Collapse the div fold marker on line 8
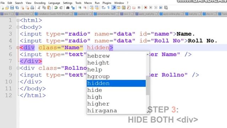The width and height of the screenshot is (227, 128). click(x=18, y=68)
